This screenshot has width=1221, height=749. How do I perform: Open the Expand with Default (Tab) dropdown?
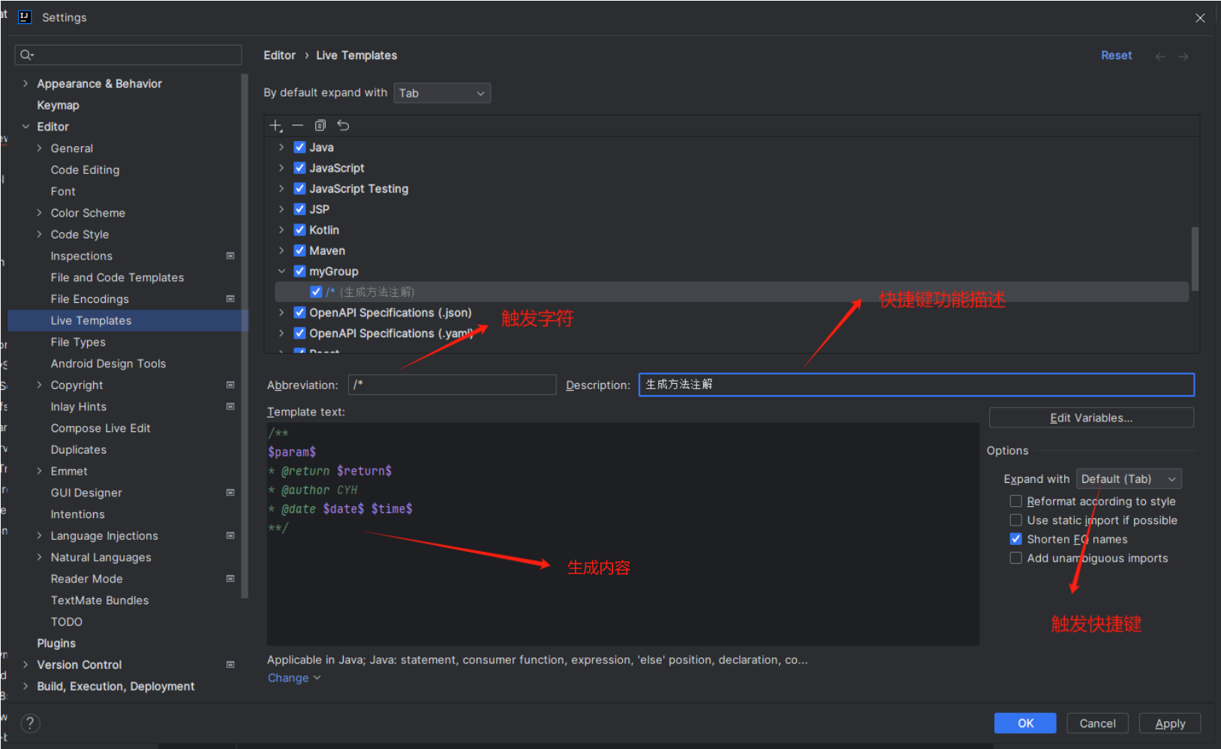pyautogui.click(x=1129, y=479)
